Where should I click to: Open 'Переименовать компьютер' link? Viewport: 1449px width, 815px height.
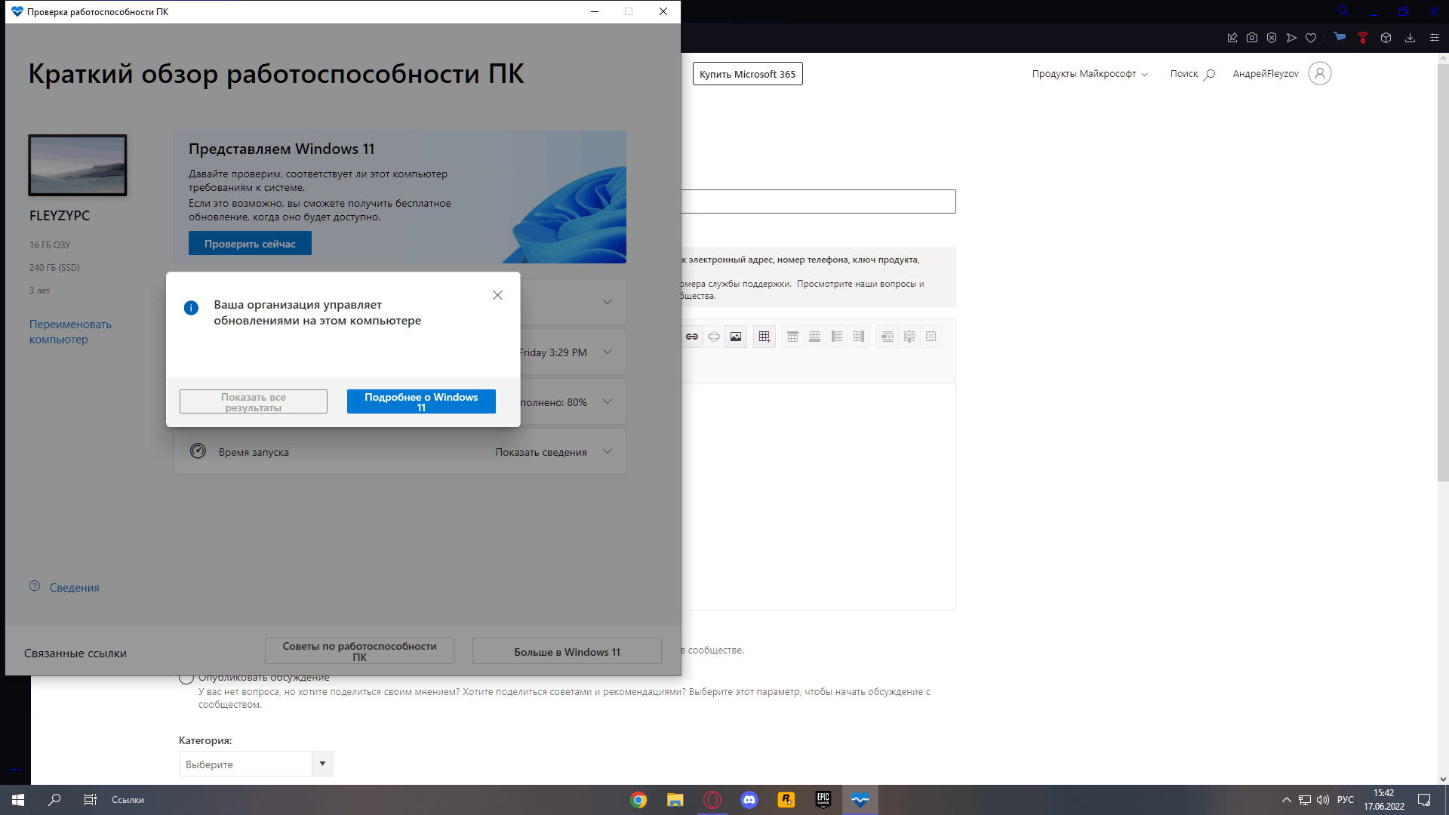[70, 332]
